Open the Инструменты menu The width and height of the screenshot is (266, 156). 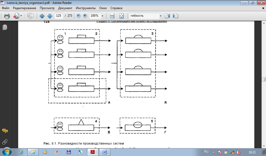click(86, 8)
